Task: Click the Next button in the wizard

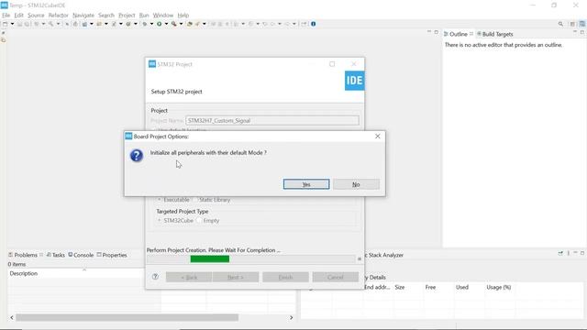Action: (x=236, y=277)
